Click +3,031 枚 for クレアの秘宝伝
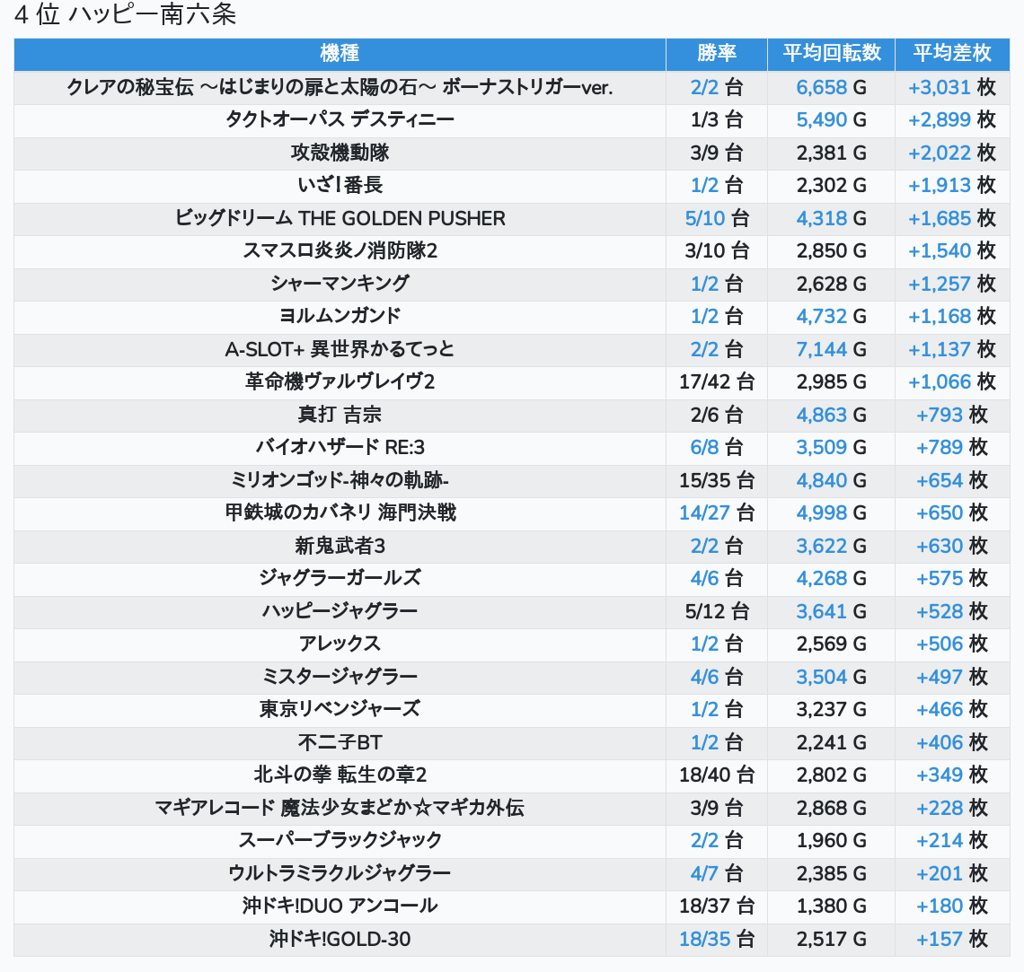 pyautogui.click(x=952, y=87)
